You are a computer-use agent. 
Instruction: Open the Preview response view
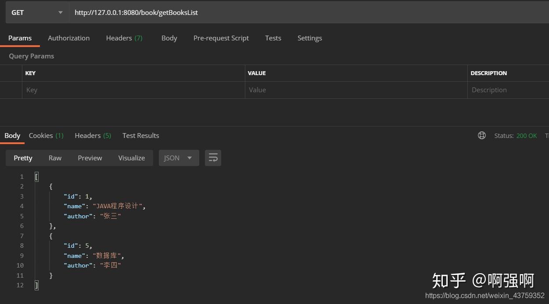tap(90, 158)
